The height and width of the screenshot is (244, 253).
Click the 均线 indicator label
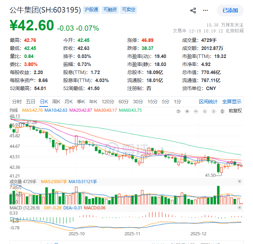coord(14,110)
